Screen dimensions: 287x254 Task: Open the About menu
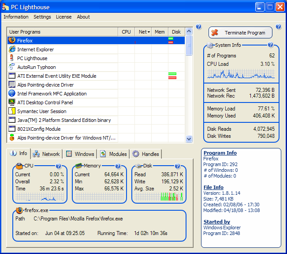[83, 17]
